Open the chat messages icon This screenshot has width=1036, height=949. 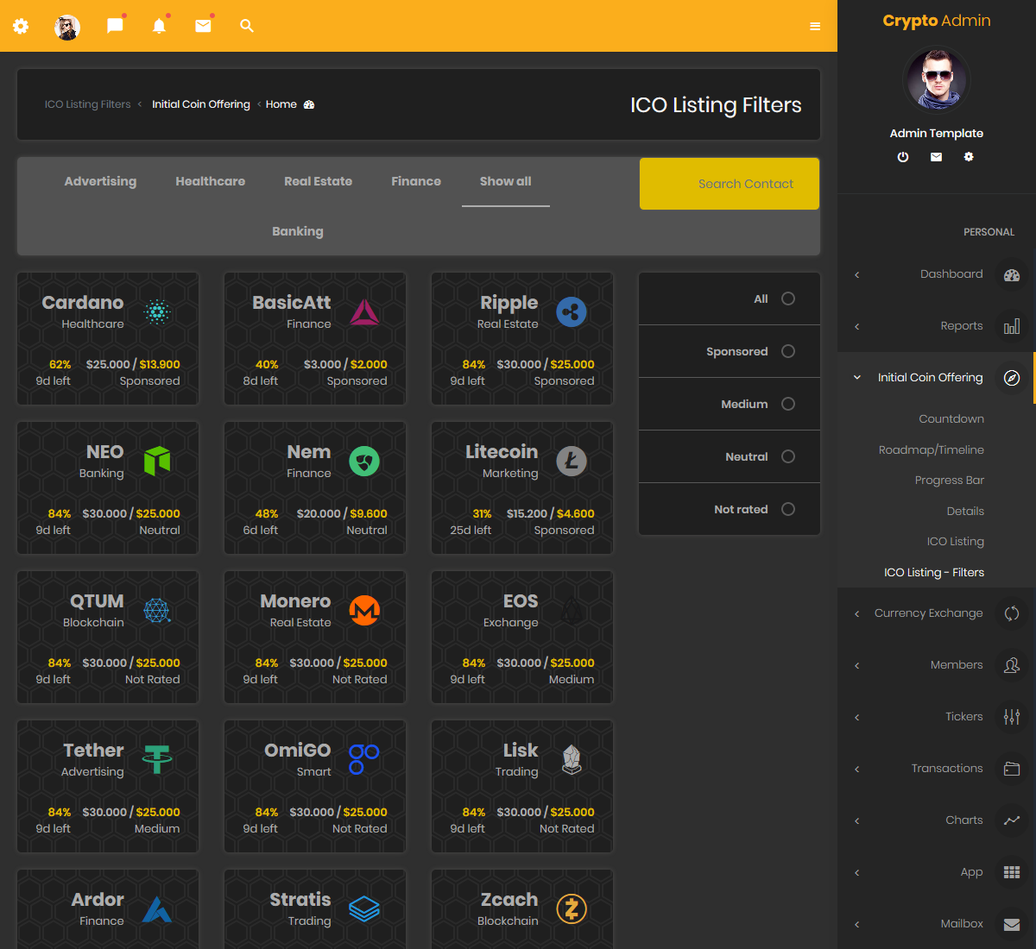point(115,26)
